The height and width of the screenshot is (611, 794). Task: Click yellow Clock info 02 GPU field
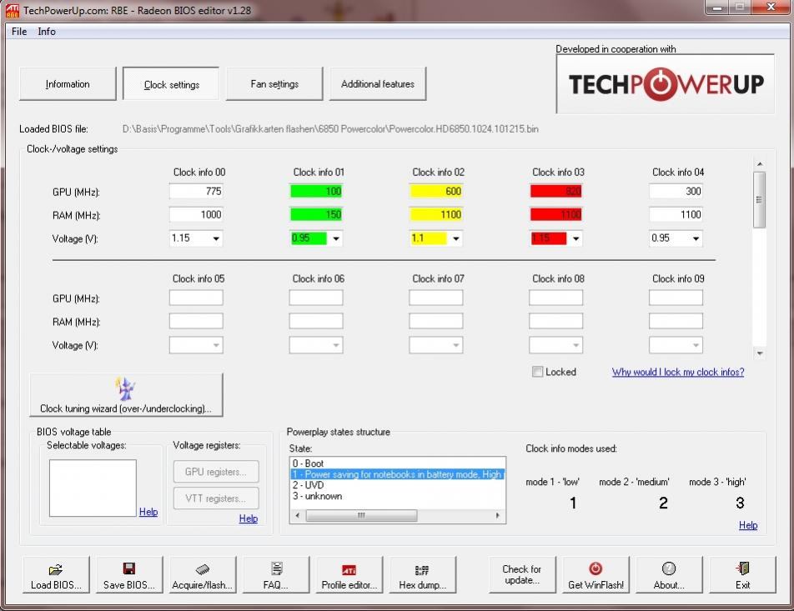pyautogui.click(x=436, y=192)
